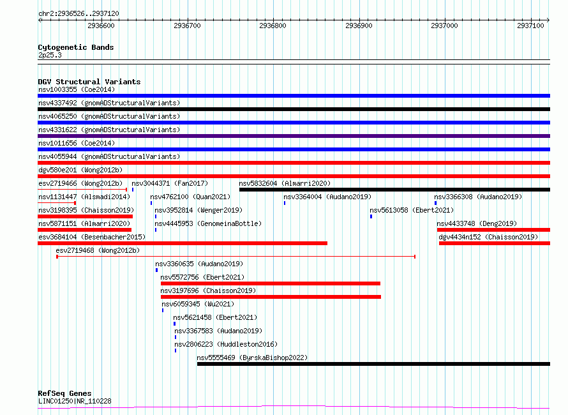This screenshot has height=415, width=568.
Task: Click the thin red line under nsv1131447
Action: 57,203
